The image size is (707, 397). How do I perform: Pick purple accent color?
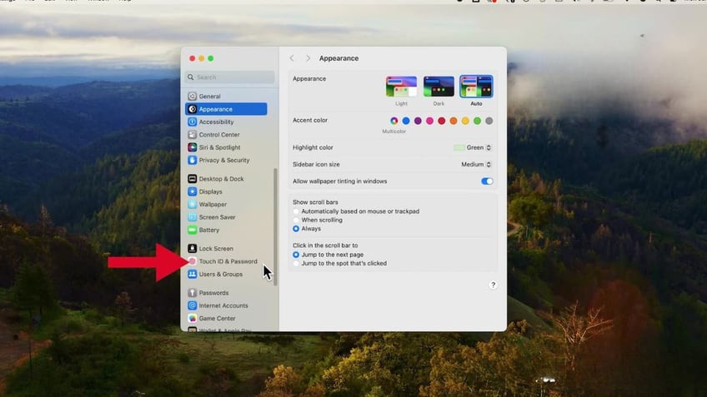tap(418, 121)
